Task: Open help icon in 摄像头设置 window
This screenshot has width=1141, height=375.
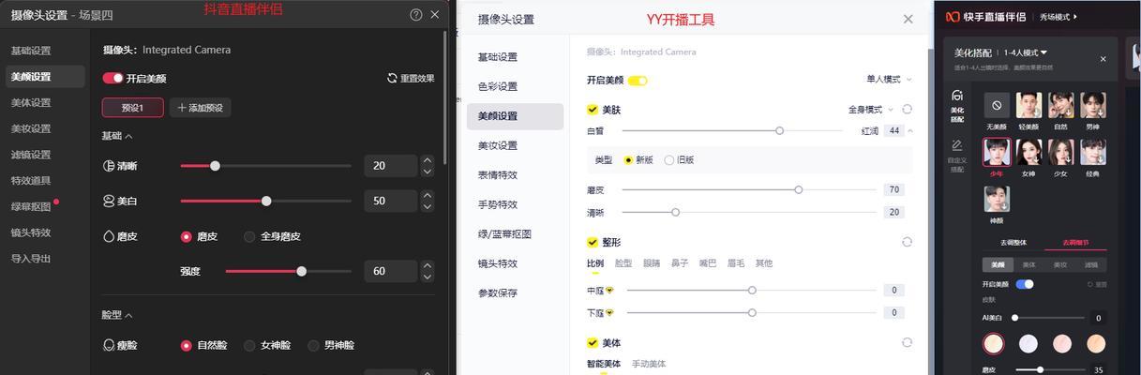Action: [x=416, y=15]
